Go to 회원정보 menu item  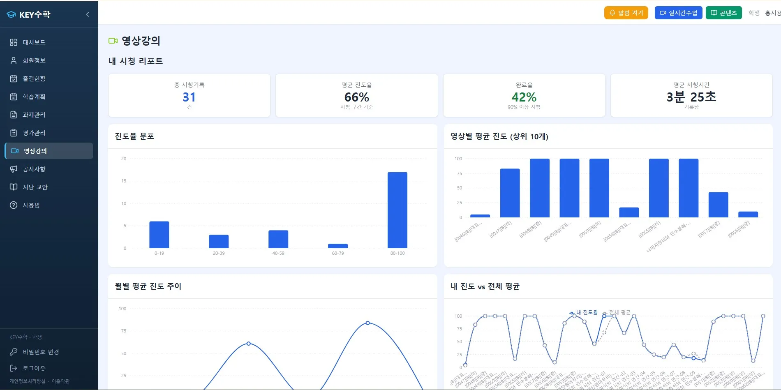point(49,60)
